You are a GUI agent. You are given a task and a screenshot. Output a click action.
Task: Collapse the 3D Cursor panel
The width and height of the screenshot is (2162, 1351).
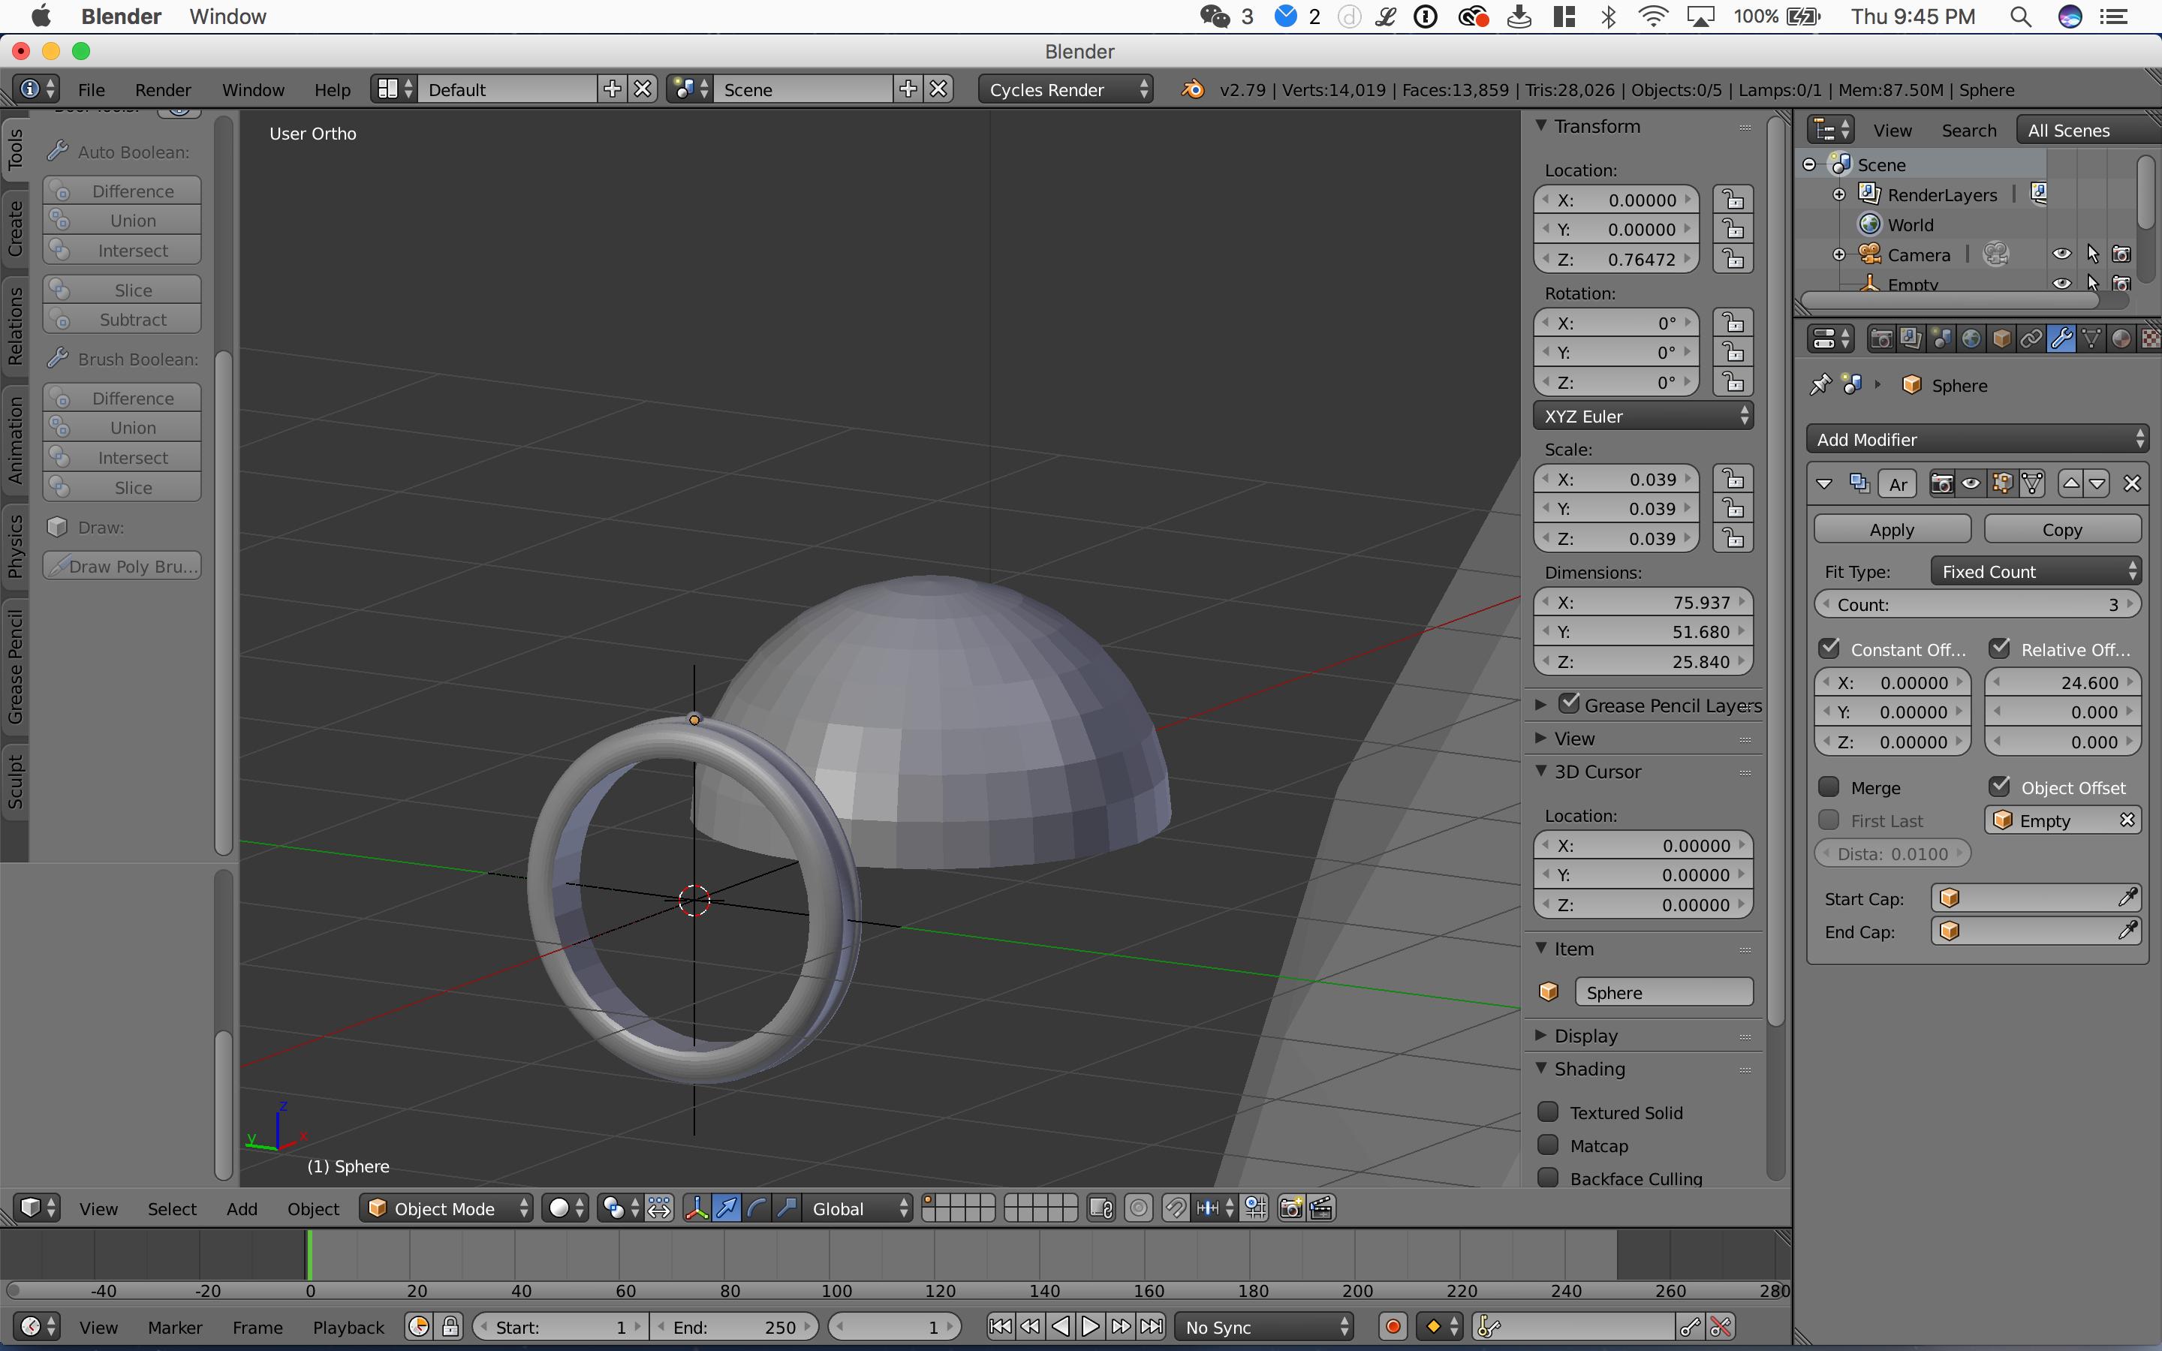coord(1541,771)
